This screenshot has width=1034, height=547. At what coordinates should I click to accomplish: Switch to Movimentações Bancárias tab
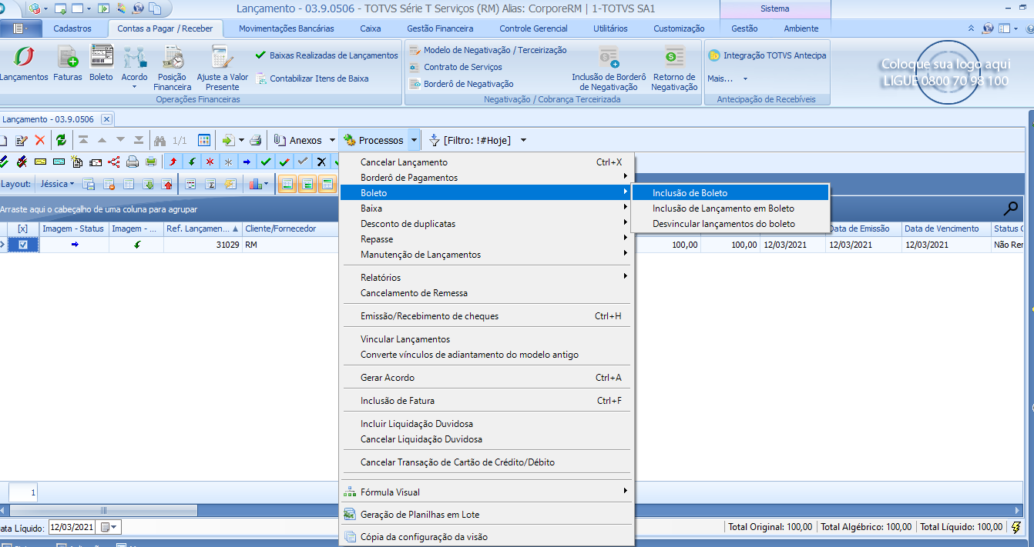click(287, 28)
